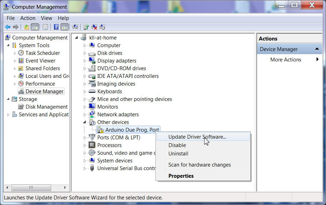Choose Update Driver Software from context menu
Image resolution: width=326 pixels, height=205 pixels.
(x=197, y=137)
